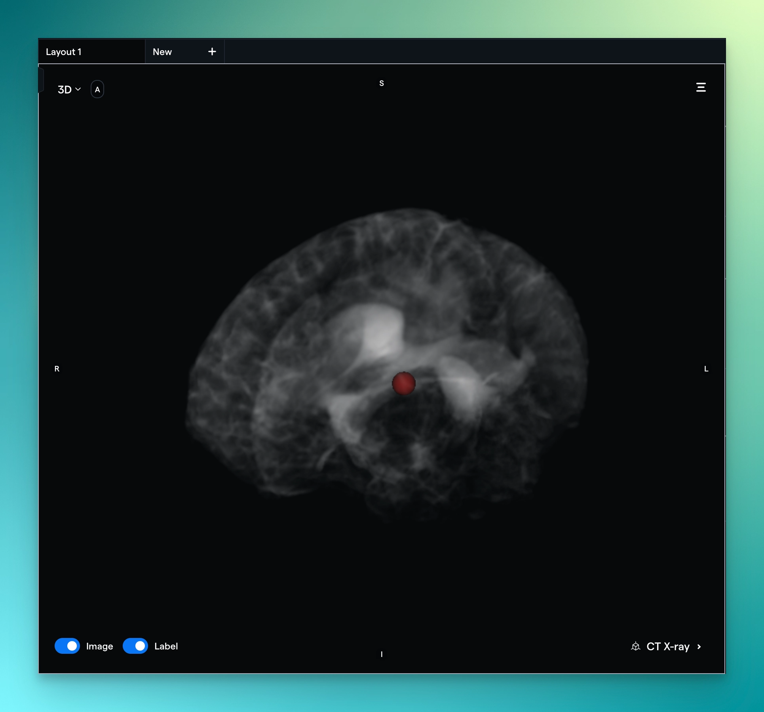Click the I inferior orientation marker
Viewport: 764px width, 712px height.
click(x=382, y=654)
